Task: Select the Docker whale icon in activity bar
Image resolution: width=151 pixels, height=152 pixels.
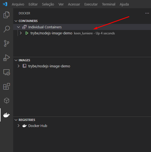Action: (x=7, y=115)
